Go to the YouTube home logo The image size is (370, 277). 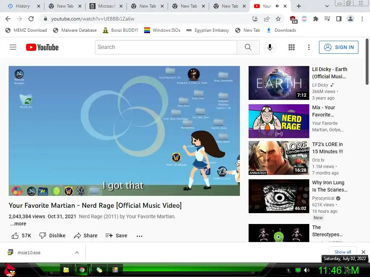point(42,47)
